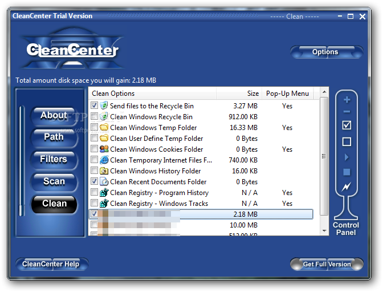
Task: Check the Clean Temporary Internet Files checkbox
Action: click(94, 160)
